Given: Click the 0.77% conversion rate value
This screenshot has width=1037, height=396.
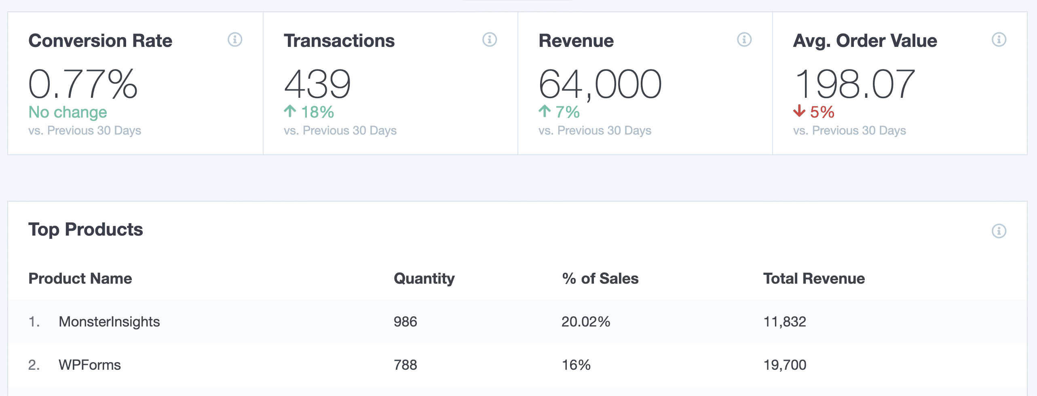Looking at the screenshot, I should [x=83, y=84].
